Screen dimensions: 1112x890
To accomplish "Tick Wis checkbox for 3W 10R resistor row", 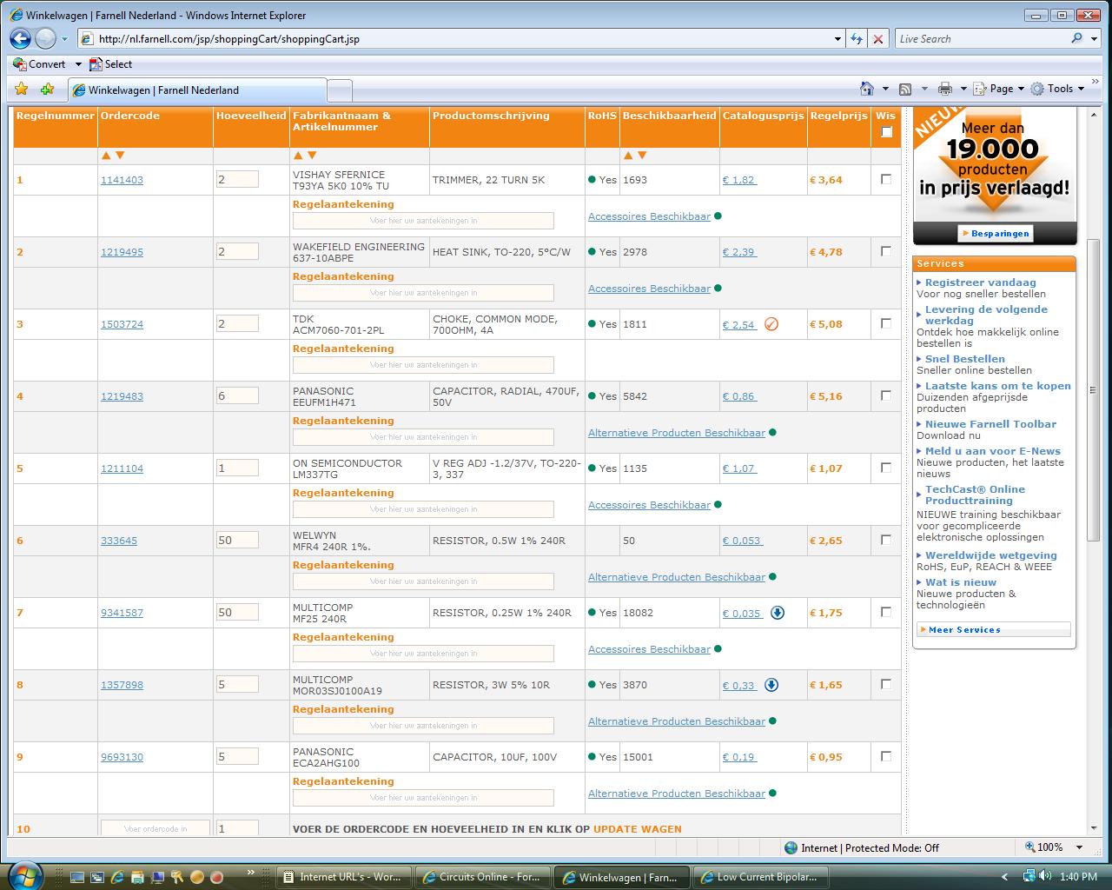I will pyautogui.click(x=886, y=684).
